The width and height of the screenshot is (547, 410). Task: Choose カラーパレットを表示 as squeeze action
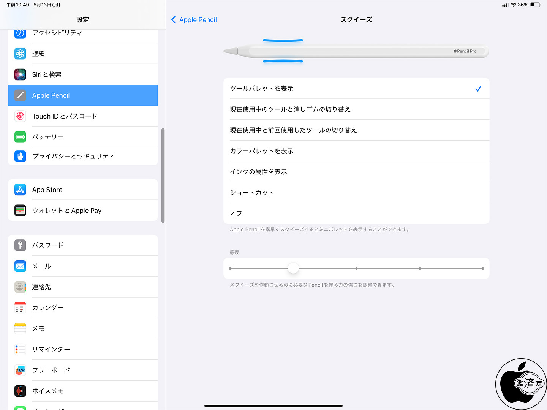tap(261, 150)
